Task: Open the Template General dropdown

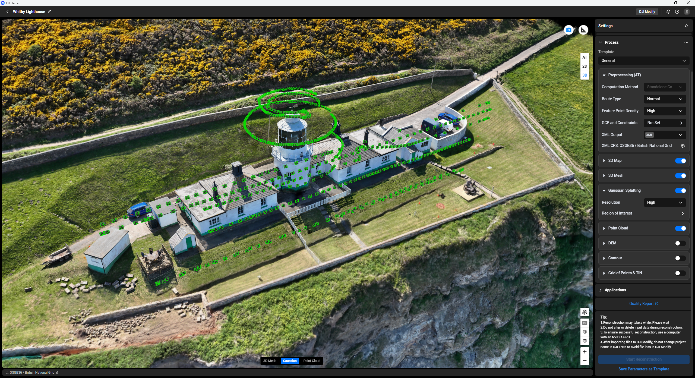Action: point(643,61)
